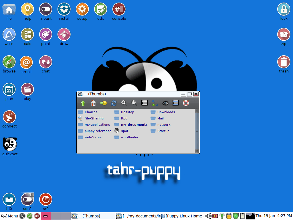The image size is (293, 220).
Task: Click the zoom-in magnifier in the toolbar
Action: point(124,103)
